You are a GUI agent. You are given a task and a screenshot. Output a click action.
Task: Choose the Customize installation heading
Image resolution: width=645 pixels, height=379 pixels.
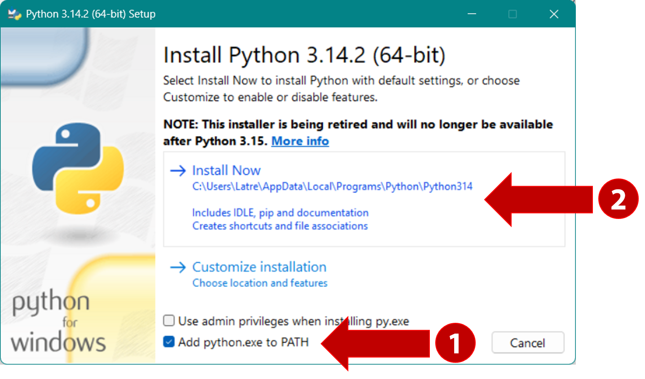tap(259, 267)
